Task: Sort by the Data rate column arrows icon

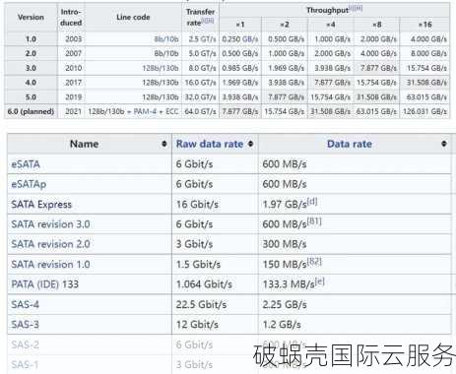Action: coord(444,144)
